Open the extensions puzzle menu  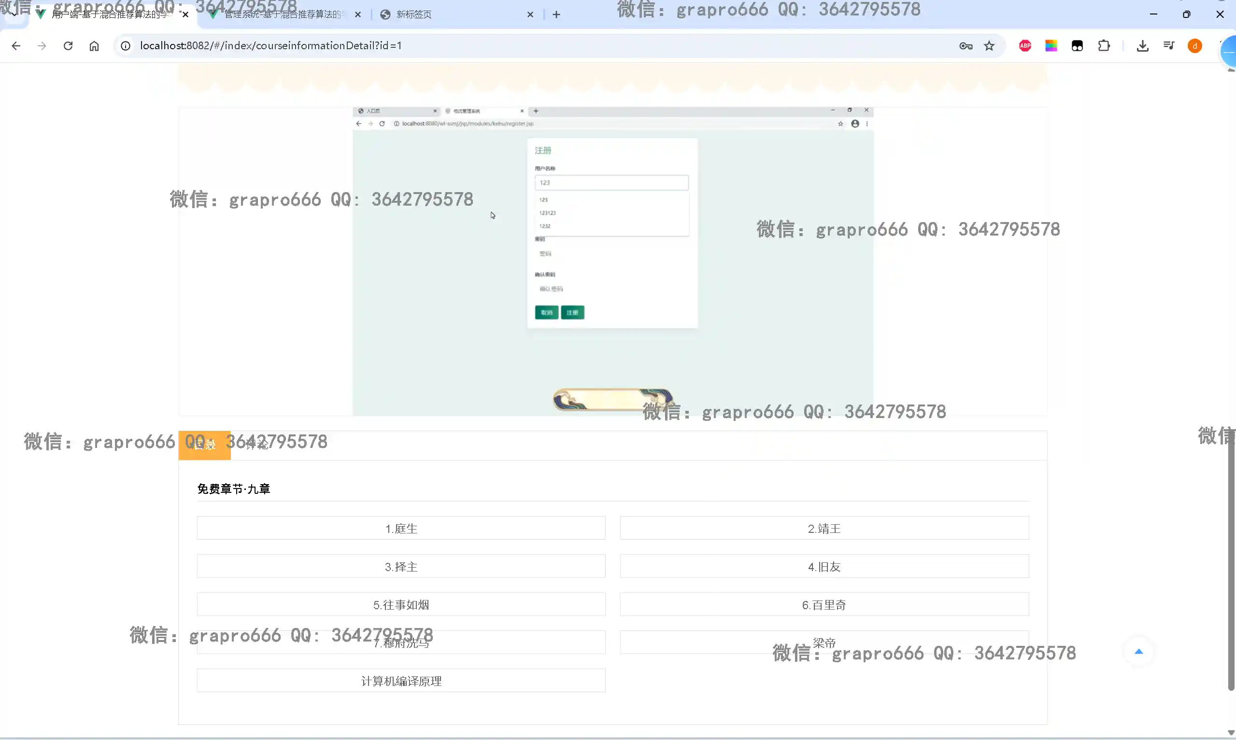coord(1104,46)
